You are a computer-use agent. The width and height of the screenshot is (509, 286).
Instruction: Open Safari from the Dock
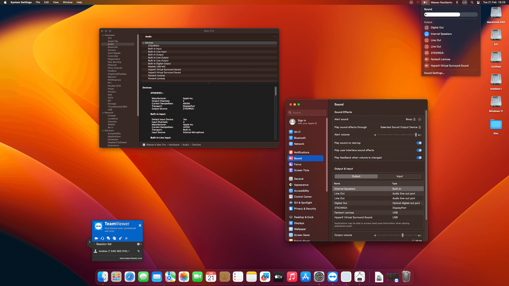(x=130, y=277)
